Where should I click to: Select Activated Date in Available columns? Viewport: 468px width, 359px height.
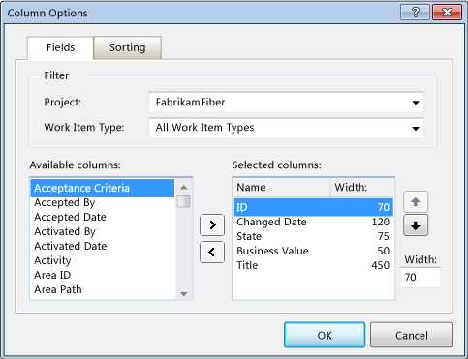pos(103,246)
